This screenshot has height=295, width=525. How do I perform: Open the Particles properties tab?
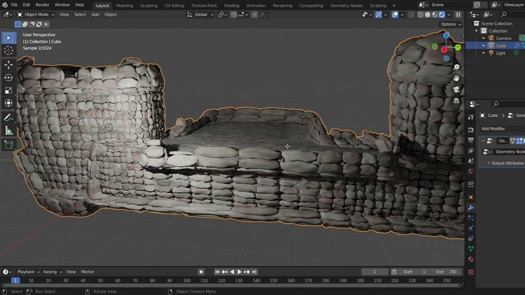[471, 218]
